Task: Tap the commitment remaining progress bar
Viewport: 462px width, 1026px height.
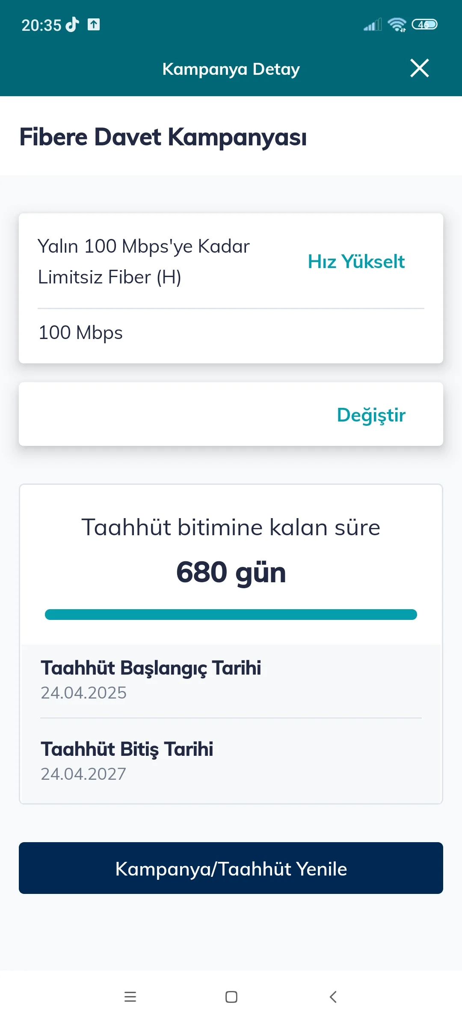Action: (231, 615)
